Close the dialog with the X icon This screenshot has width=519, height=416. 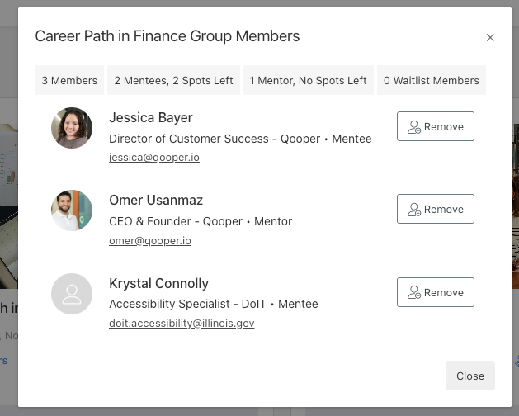(x=490, y=37)
